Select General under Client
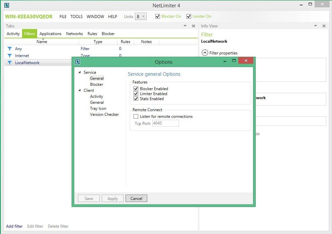Image resolution: width=332 pixels, height=234 pixels. (x=97, y=102)
